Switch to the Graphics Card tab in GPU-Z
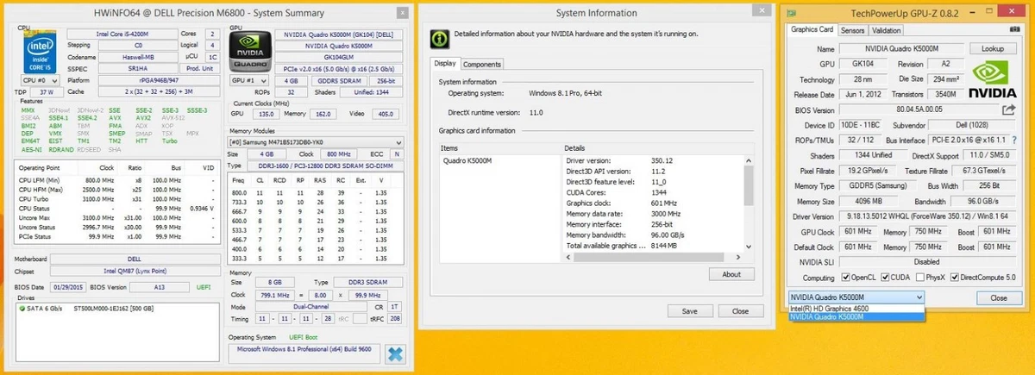This screenshot has width=1035, height=375. [812, 29]
